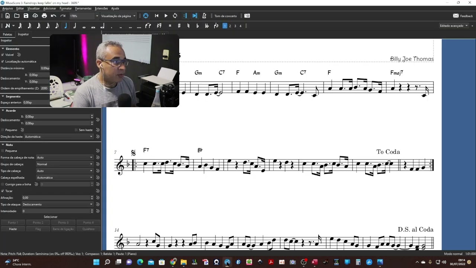Viewport: 476px width, 268px height.
Task: Create a new score with the toolbar icon
Action: 7,16
